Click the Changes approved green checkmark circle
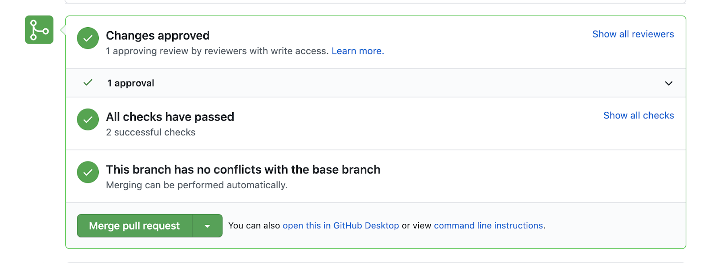The width and height of the screenshot is (712, 263). click(88, 38)
